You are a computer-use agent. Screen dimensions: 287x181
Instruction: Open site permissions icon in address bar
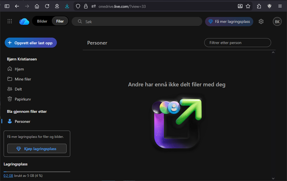(94, 6)
